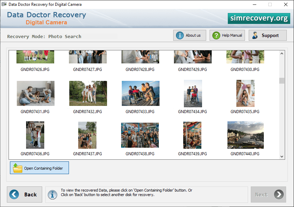The width and height of the screenshot is (294, 207).
Task: Select the GNDR07435.JPG portrait thumbnail
Action: pyautogui.click(x=245, y=93)
